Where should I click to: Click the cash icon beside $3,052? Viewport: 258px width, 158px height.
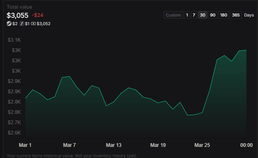tap(33, 24)
